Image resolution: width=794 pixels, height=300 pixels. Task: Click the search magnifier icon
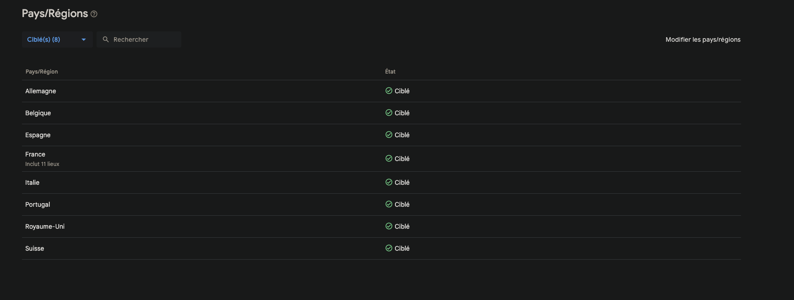pos(106,39)
